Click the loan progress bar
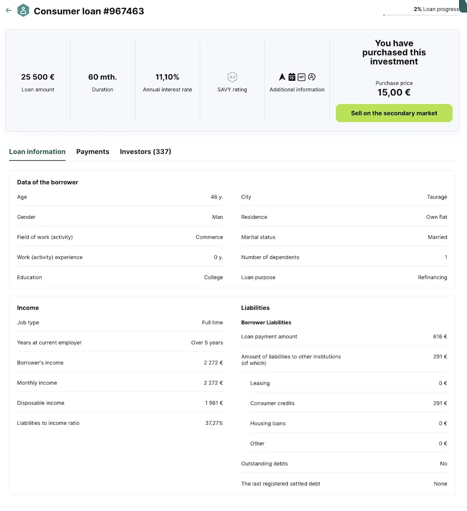The image size is (467, 511). [x=421, y=15]
